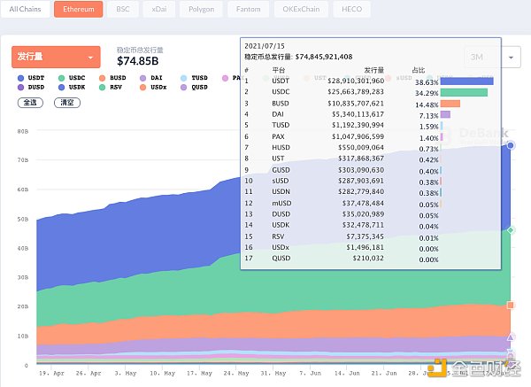Screen dimensions: 531x387
Task: Switch to the All Chains tab
Action: 25,10
